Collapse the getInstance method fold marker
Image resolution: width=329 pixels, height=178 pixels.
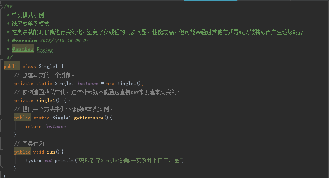tap(1, 118)
